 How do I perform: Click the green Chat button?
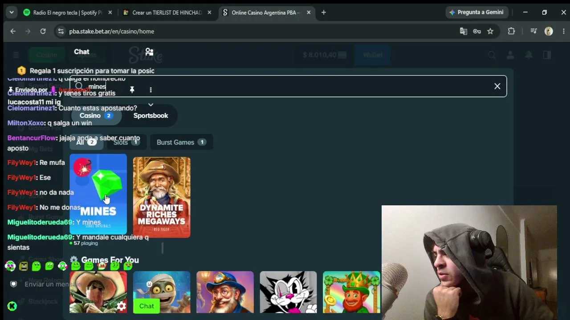(147, 306)
